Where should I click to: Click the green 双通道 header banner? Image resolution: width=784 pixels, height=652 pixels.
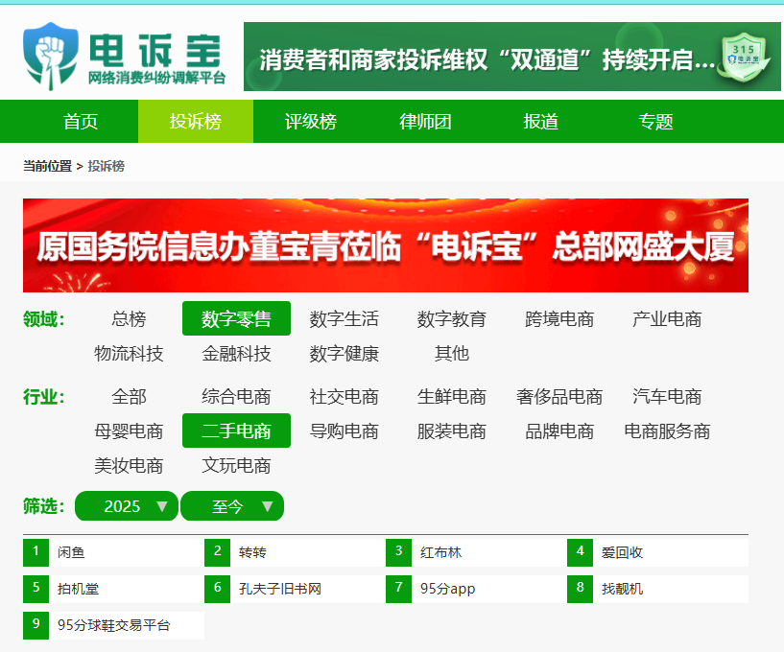point(512,57)
